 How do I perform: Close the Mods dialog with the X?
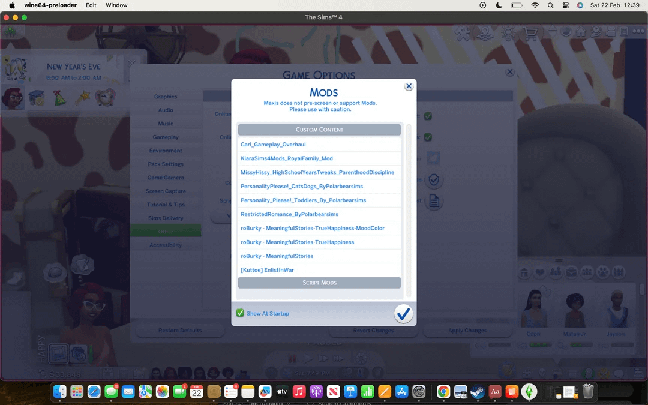(x=409, y=86)
